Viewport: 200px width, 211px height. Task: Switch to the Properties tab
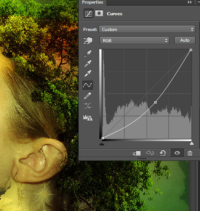(93, 2)
